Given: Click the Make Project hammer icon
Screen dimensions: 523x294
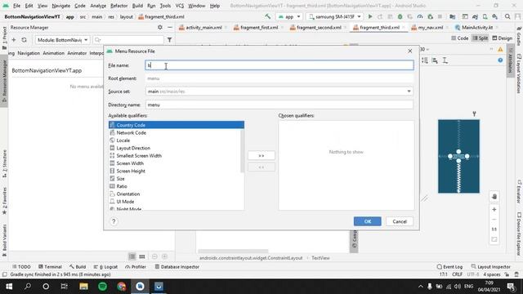Looking at the screenshot, I should pyautogui.click(x=267, y=16).
